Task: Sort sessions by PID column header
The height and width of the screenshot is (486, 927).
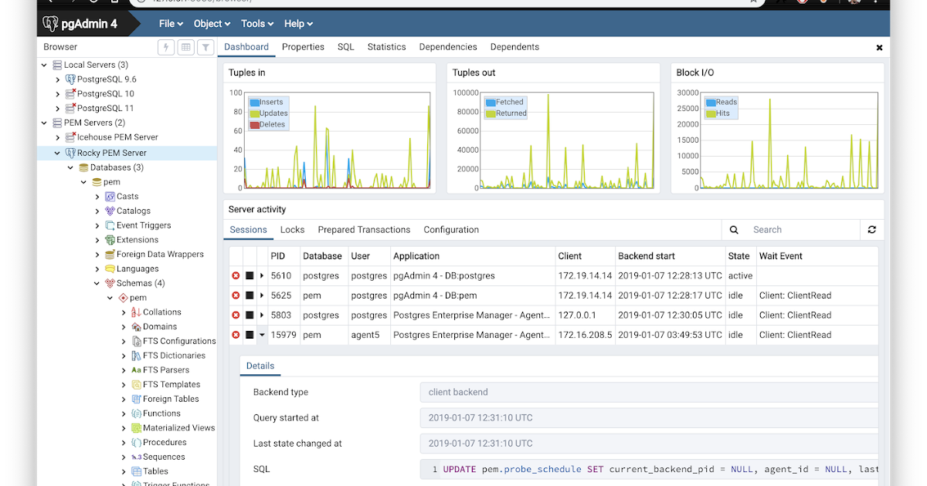Action: [x=283, y=256]
